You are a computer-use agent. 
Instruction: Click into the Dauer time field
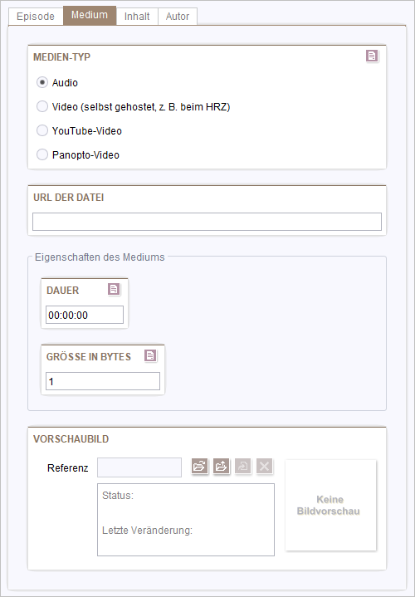(x=85, y=315)
